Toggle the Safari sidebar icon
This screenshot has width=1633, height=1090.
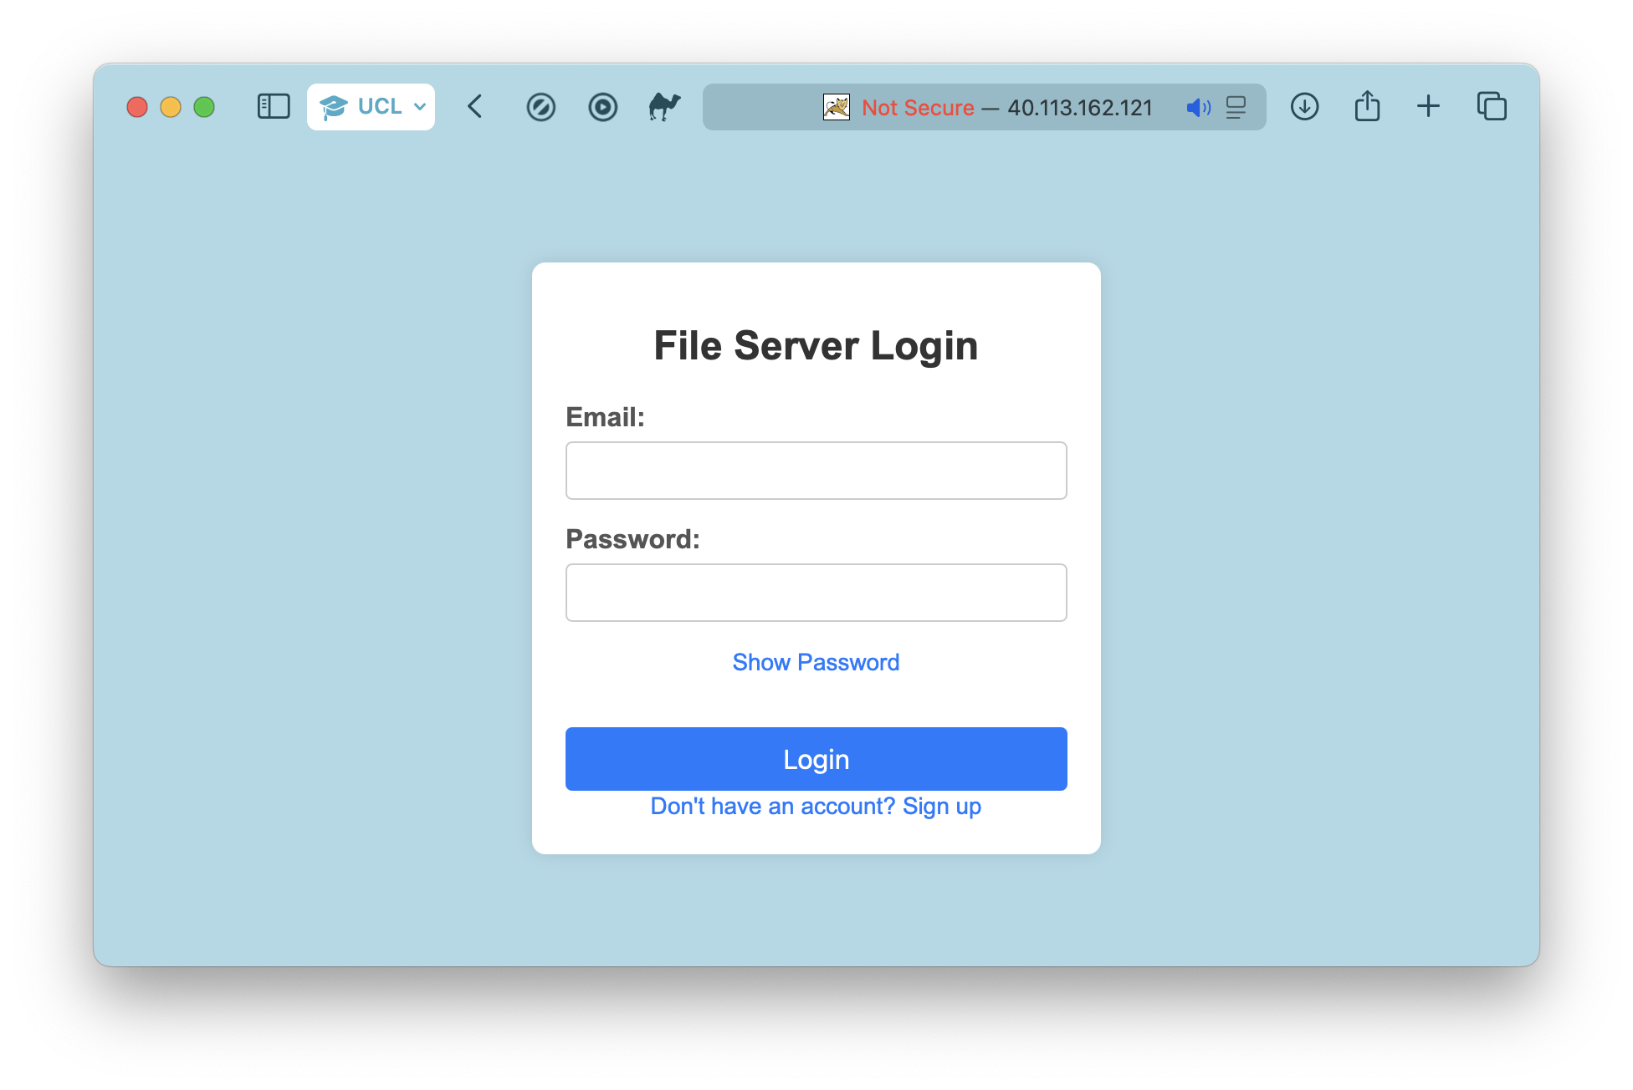click(x=274, y=107)
